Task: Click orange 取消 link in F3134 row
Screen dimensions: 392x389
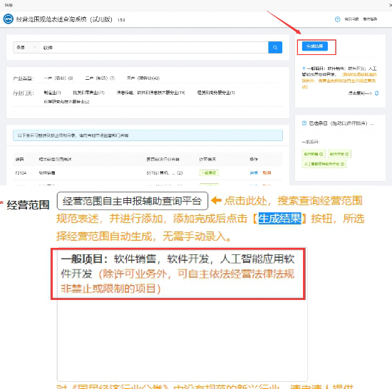Action: pos(267,172)
